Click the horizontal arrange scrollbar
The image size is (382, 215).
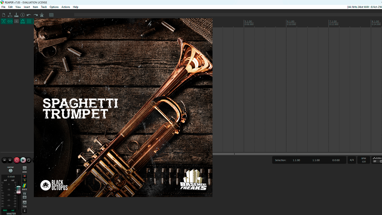coord(297,154)
